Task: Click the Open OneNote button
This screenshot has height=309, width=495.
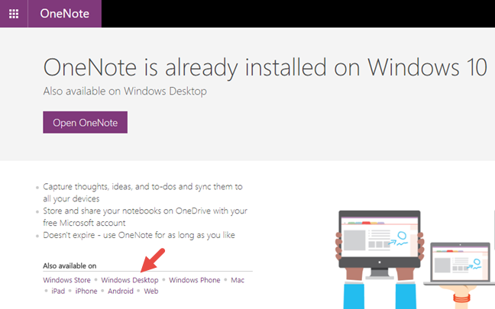Action: pyautogui.click(x=86, y=122)
